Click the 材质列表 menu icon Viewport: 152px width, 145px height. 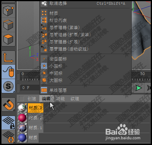[x=44, y=20]
